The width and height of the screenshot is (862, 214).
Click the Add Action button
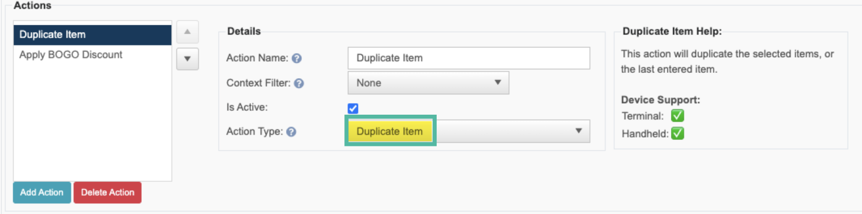tap(42, 192)
